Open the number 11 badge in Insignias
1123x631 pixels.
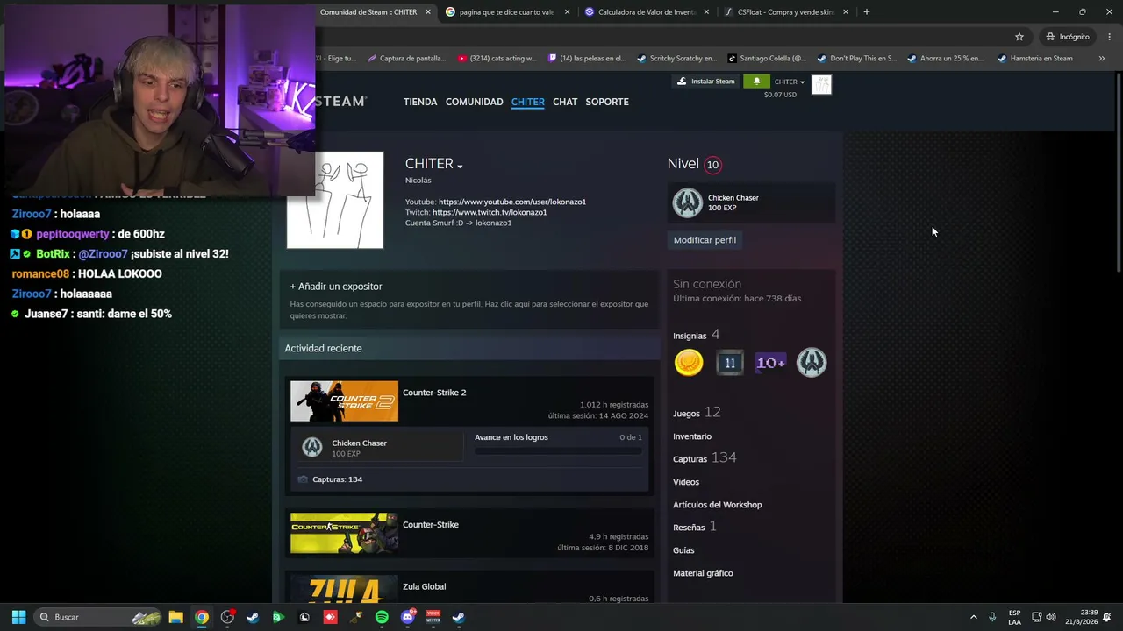pyautogui.click(x=730, y=362)
